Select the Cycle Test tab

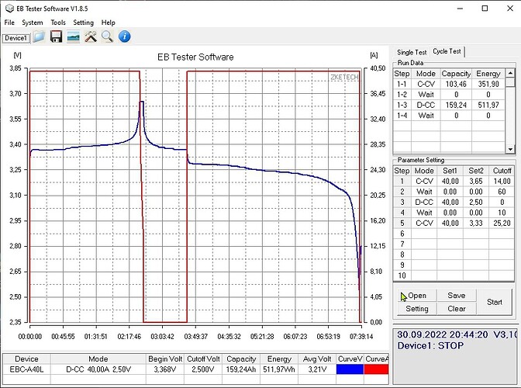point(447,51)
